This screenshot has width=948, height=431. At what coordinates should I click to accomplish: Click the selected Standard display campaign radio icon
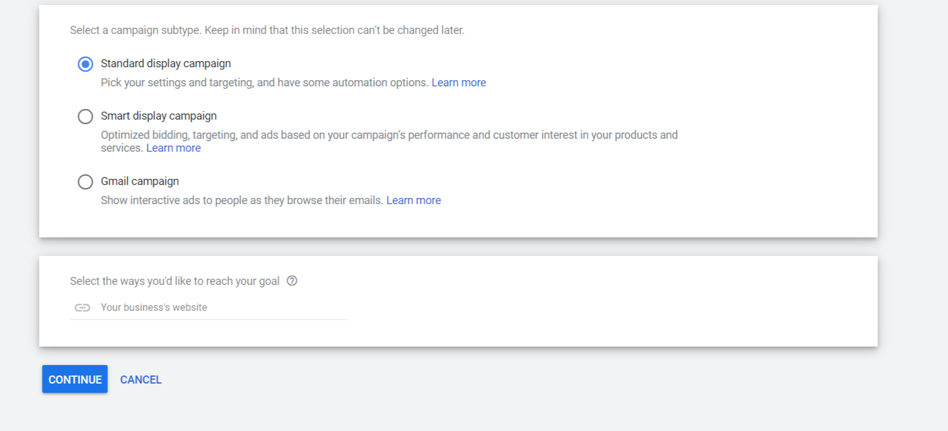[85, 64]
